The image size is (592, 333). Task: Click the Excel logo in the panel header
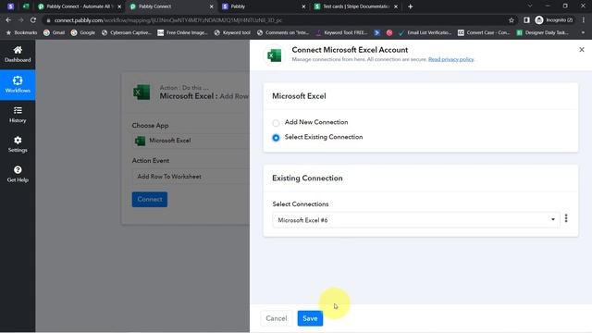click(275, 55)
